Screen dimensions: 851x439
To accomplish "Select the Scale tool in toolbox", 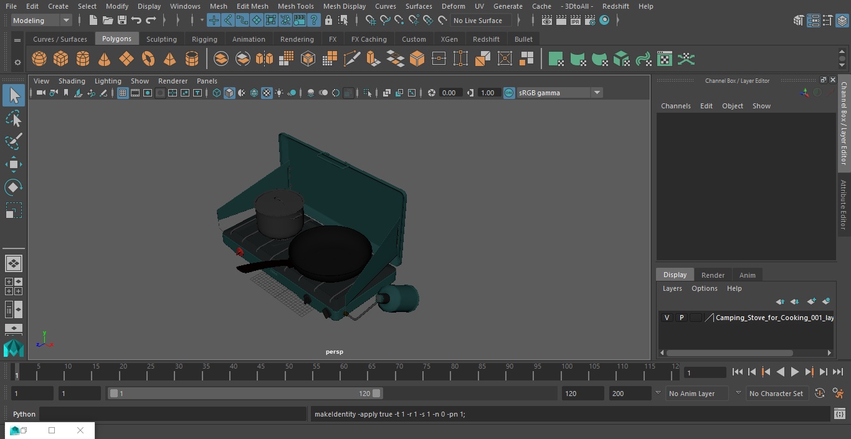I will pos(13,210).
